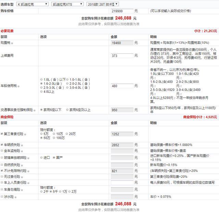The image size is (219, 212).
Task: Enable 无过责任险 checkbox
Action: click(2, 176)
